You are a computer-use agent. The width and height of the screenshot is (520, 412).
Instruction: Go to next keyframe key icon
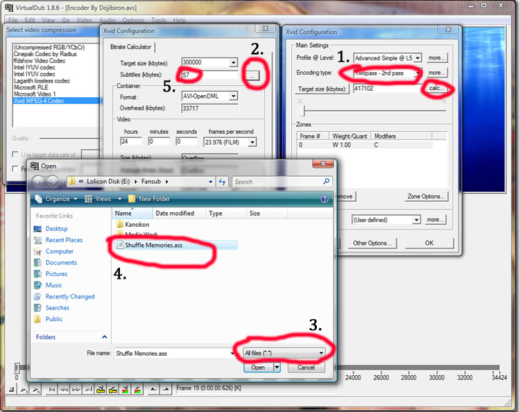(113, 389)
